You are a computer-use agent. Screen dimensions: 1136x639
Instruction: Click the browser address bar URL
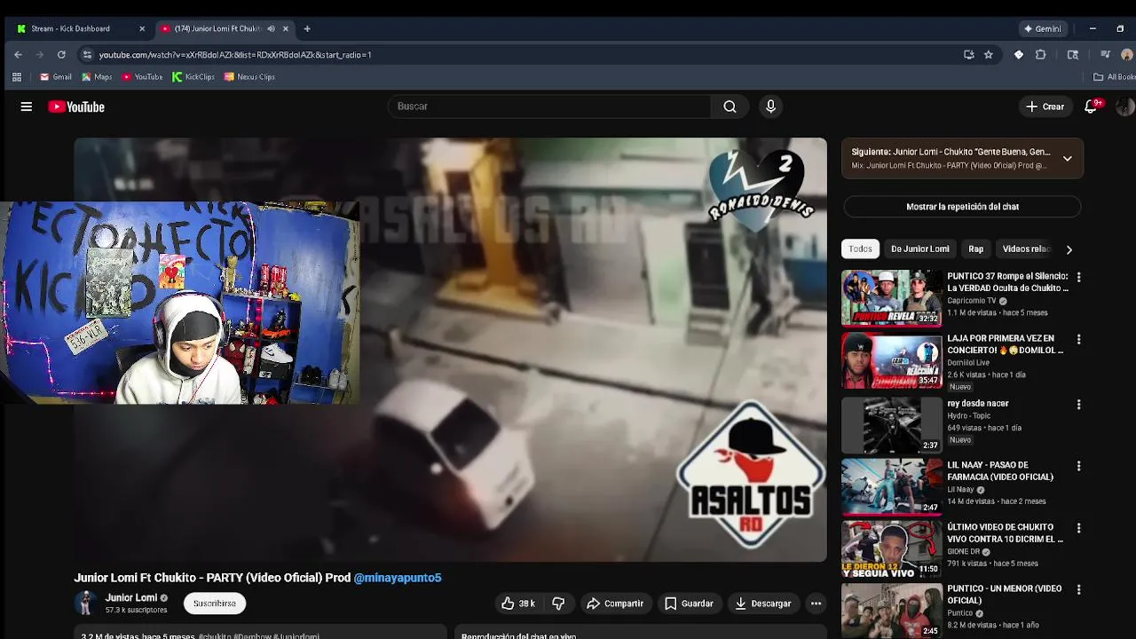235,55
